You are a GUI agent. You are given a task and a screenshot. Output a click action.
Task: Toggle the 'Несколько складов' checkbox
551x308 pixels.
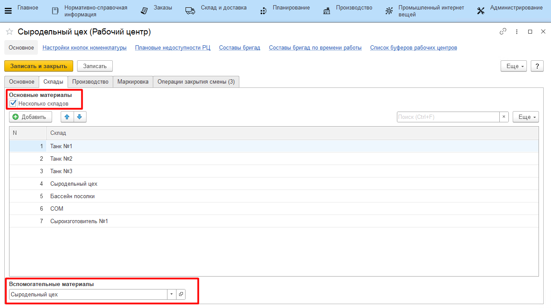[x=13, y=103]
